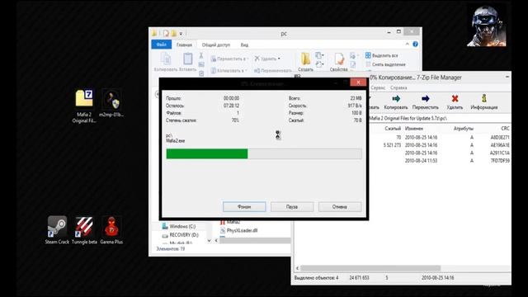This screenshot has width=528, height=297.
Task: Switch to the Главная ribbon tab
Action: (184, 45)
